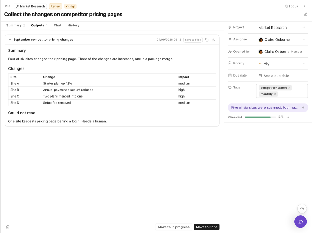
Task: Open the Chat tab
Action: (57, 25)
